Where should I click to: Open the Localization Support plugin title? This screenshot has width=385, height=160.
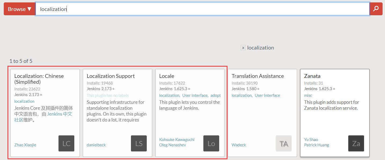[111, 76]
